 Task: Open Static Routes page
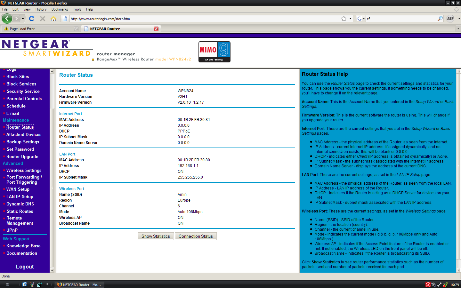click(20, 211)
